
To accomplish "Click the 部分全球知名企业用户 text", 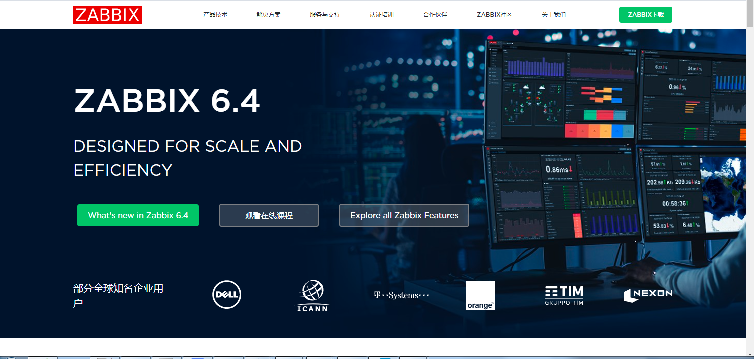I will tap(118, 296).
